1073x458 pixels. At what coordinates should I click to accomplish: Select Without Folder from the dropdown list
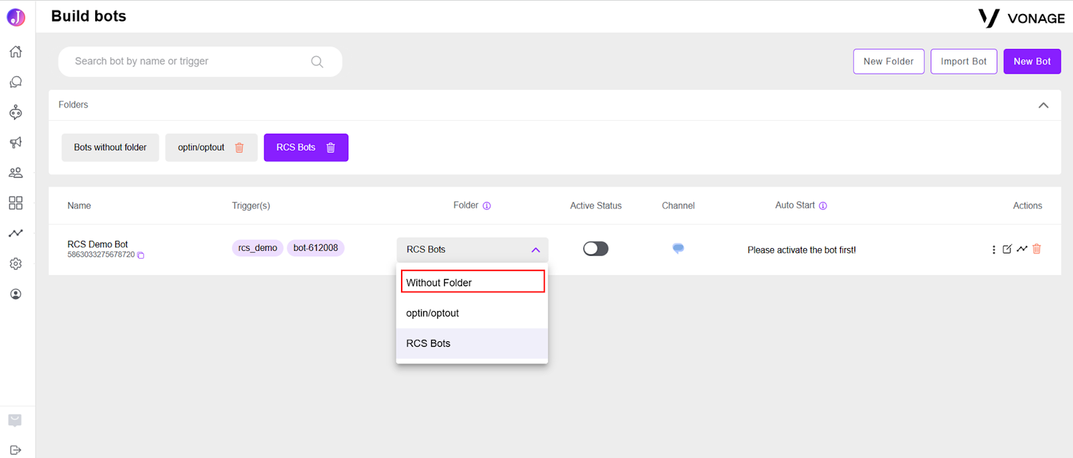coord(472,282)
